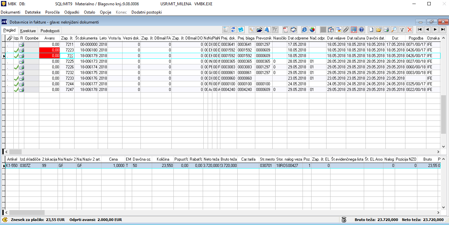The height and width of the screenshot is (225, 449).
Task: Delete record with the red X icon
Action: pos(410,30)
